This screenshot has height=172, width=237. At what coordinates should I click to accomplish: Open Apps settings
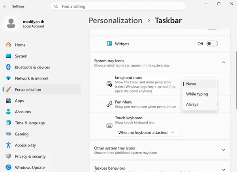[42, 101]
